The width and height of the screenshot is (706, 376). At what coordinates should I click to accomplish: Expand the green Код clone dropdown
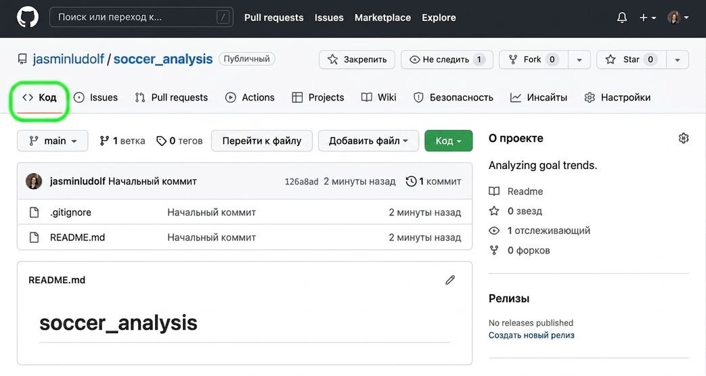449,141
